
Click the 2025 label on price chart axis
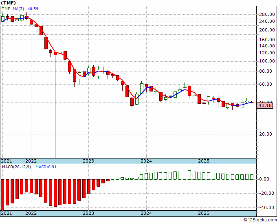click(204, 161)
